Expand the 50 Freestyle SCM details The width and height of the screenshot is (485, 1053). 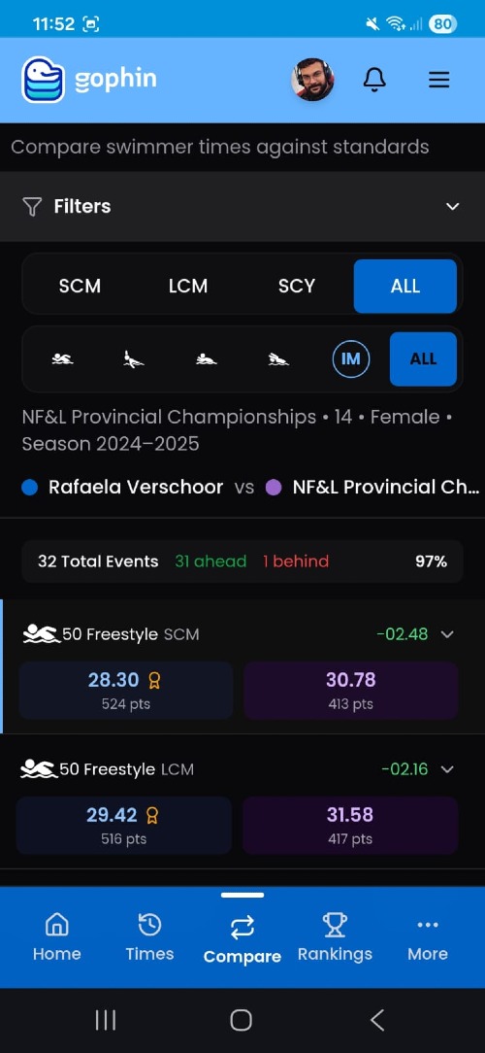[447, 634]
